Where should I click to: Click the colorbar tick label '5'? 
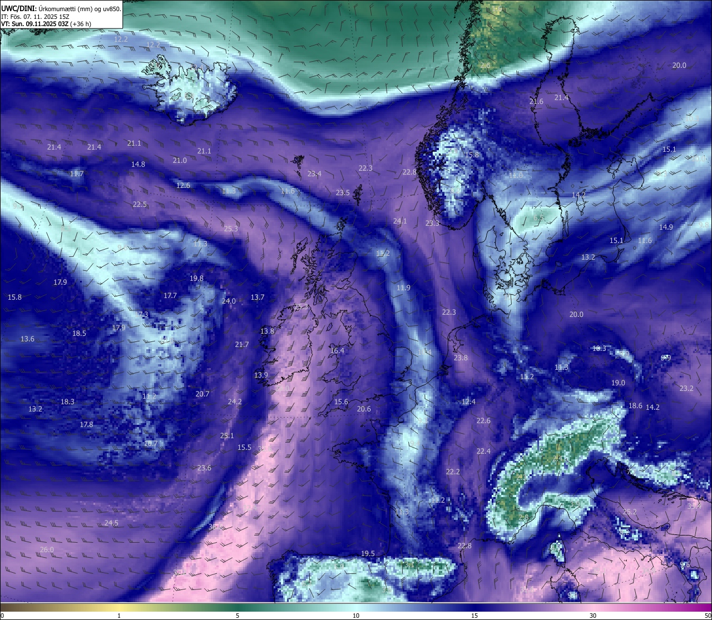(x=238, y=616)
